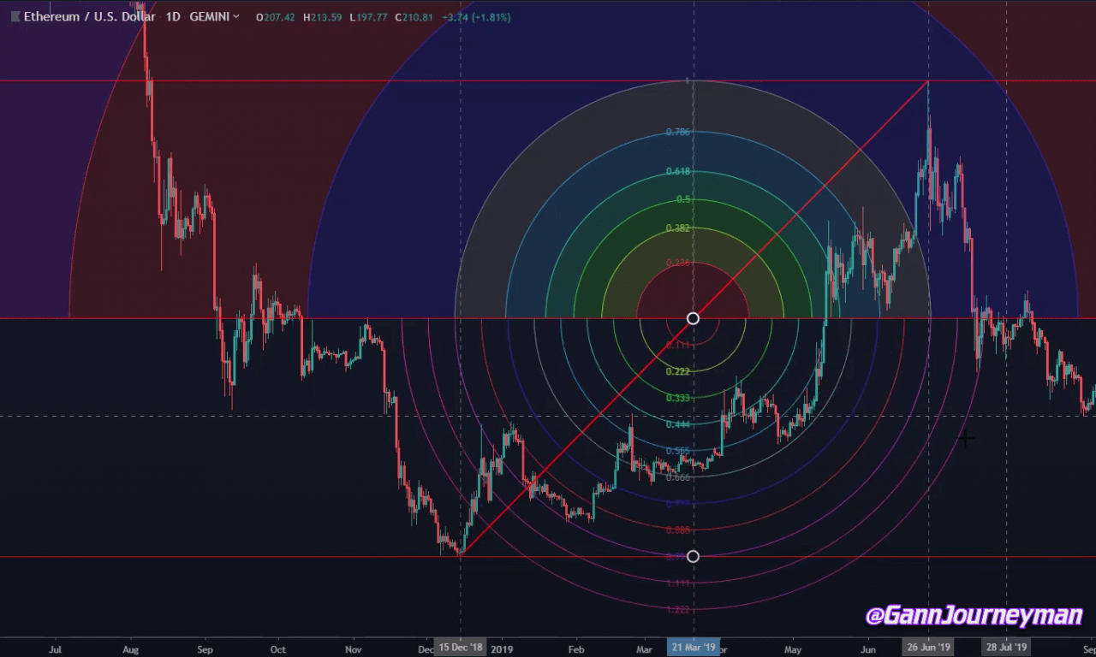Click the 1D interval label
This screenshot has width=1096, height=657.
tap(173, 16)
